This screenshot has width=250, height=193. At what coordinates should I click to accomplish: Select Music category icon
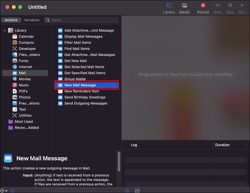coord(15,85)
